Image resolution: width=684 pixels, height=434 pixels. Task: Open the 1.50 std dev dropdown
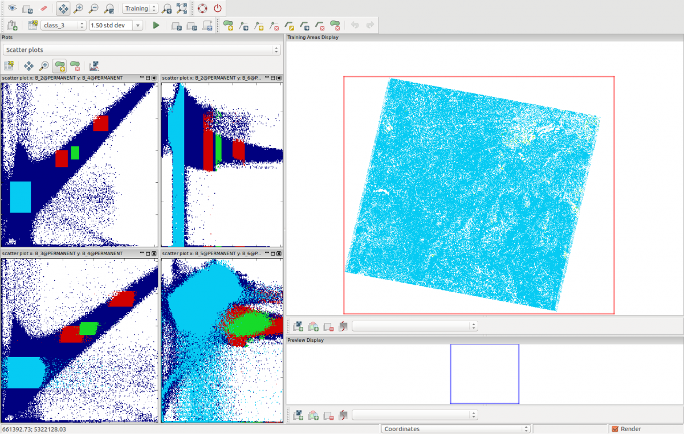pyautogui.click(x=116, y=25)
